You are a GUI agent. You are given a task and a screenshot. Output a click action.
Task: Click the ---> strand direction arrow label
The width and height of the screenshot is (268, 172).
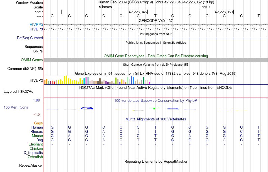click(x=40, y=16)
